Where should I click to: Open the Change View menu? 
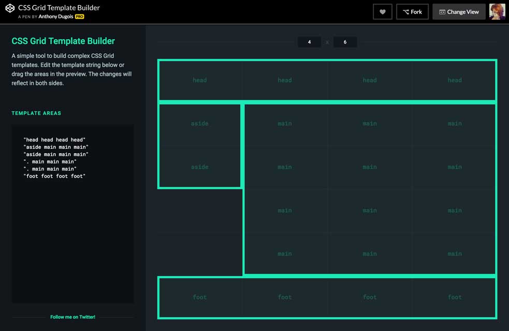coord(459,12)
